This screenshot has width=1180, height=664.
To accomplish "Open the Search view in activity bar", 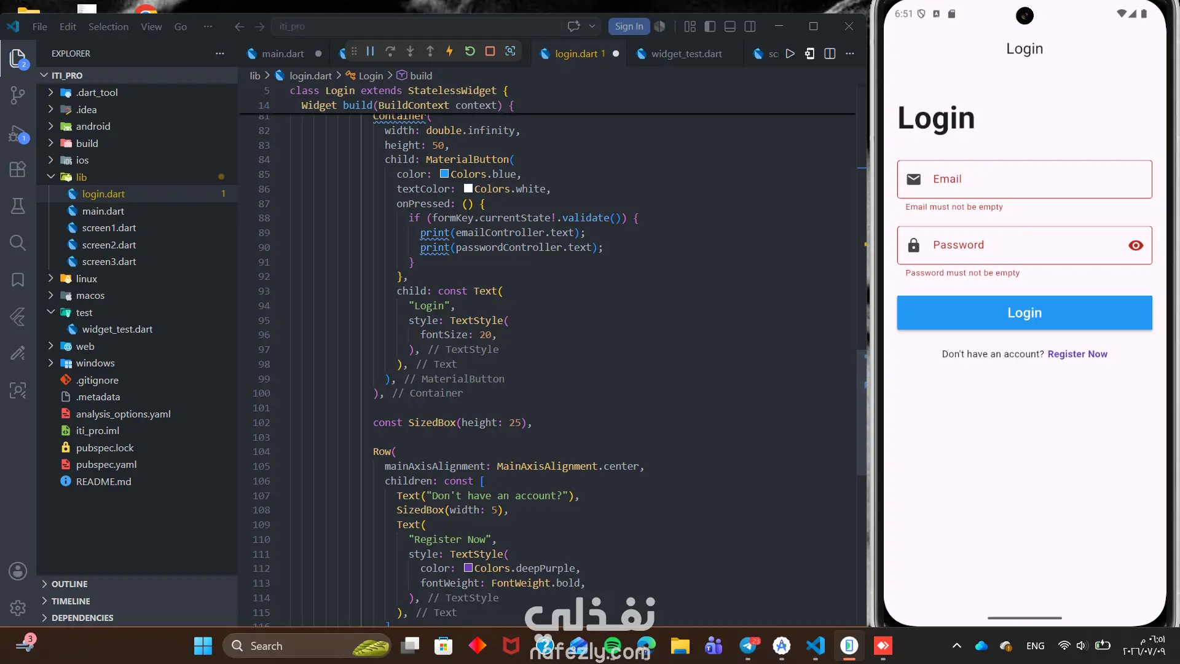I will click(x=18, y=243).
